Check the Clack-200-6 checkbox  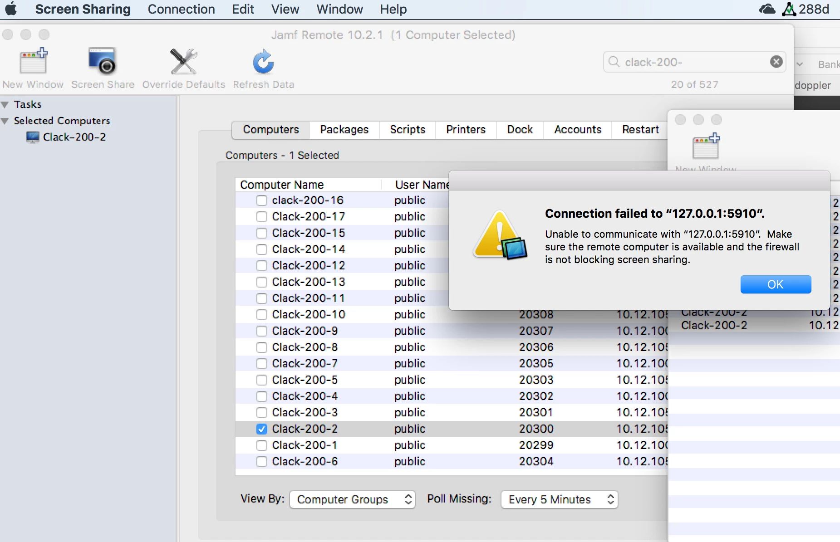click(261, 461)
